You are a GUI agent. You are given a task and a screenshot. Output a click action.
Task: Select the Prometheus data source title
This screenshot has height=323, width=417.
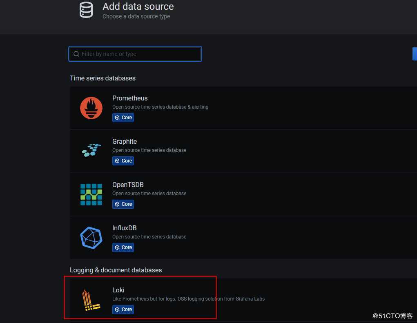[130, 98]
